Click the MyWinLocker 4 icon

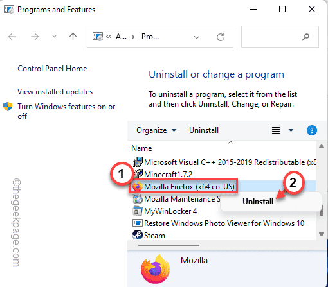click(138, 211)
